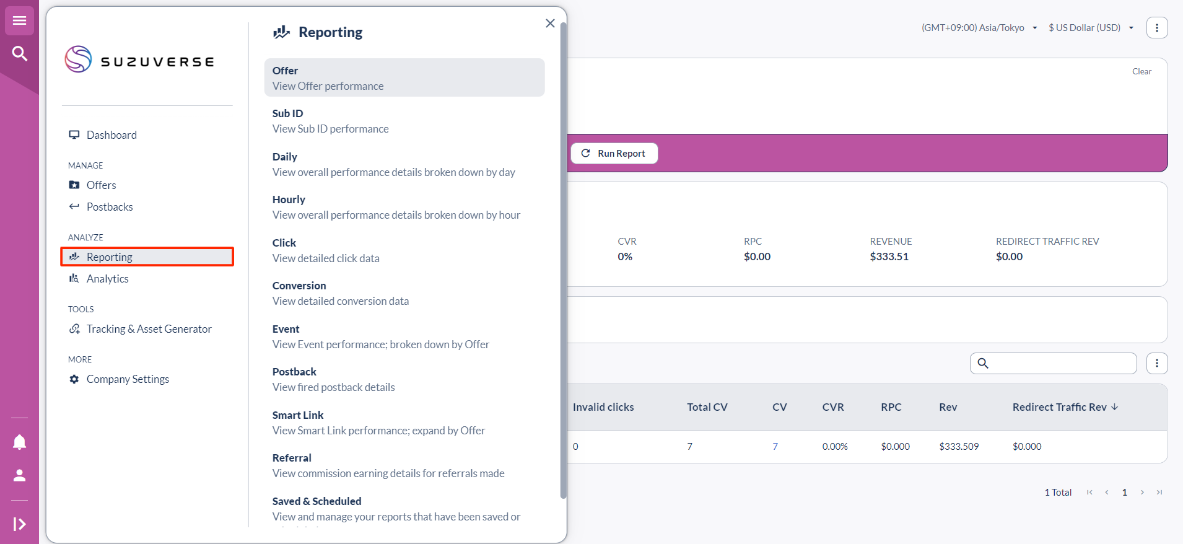Open search via the magnifier sidebar icon

tap(19, 54)
